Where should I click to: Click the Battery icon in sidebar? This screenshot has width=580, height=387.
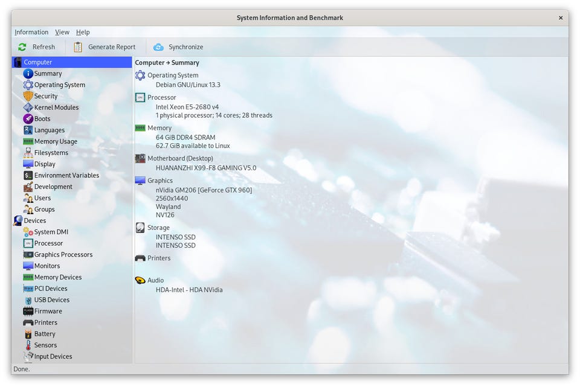28,334
